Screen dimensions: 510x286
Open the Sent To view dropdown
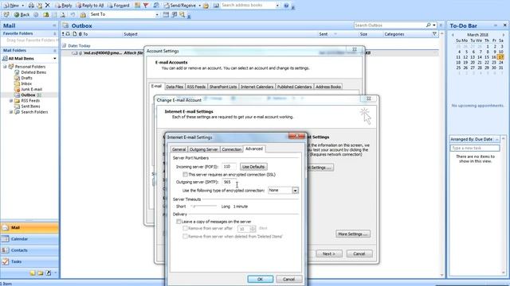[x=157, y=14]
